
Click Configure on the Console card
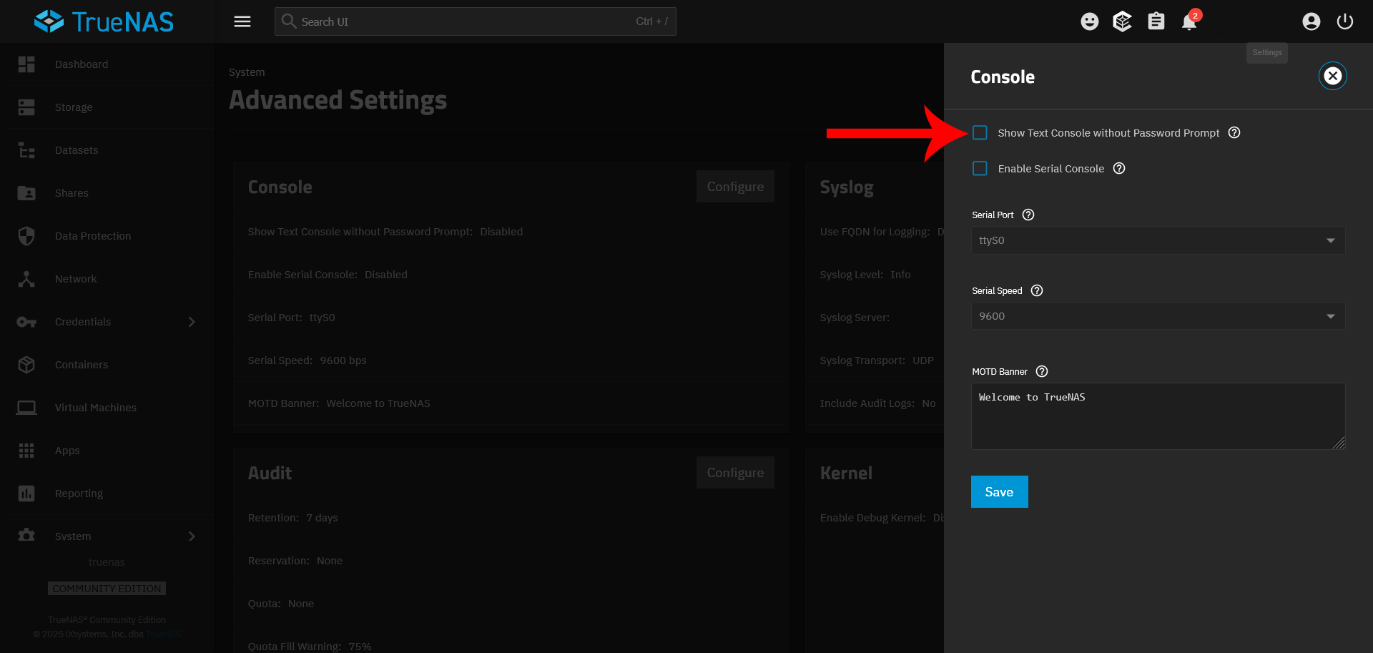[735, 187]
